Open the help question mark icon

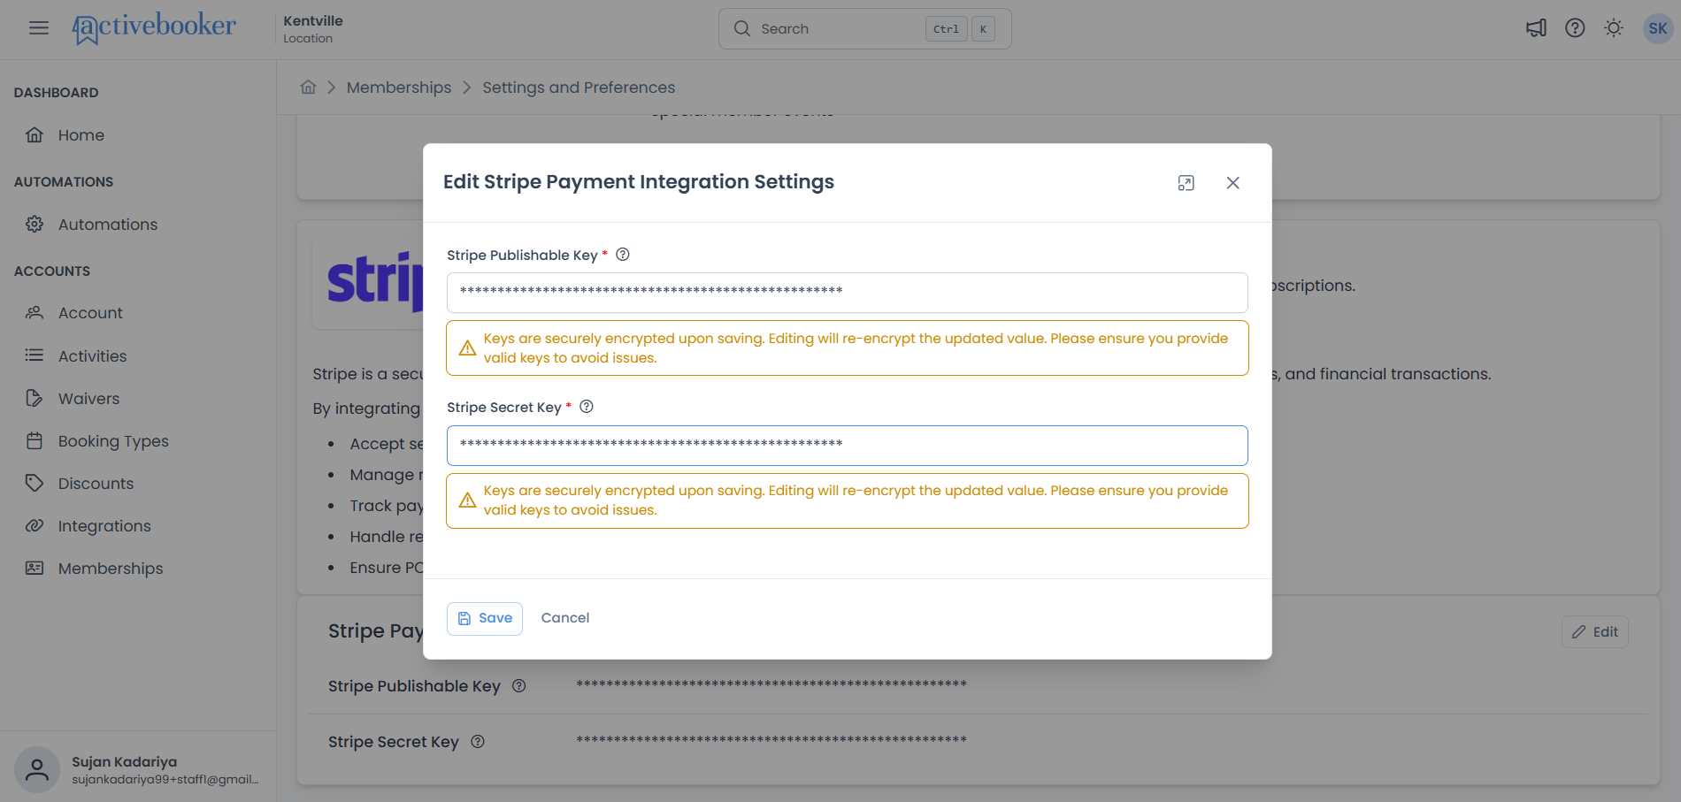1575,28
